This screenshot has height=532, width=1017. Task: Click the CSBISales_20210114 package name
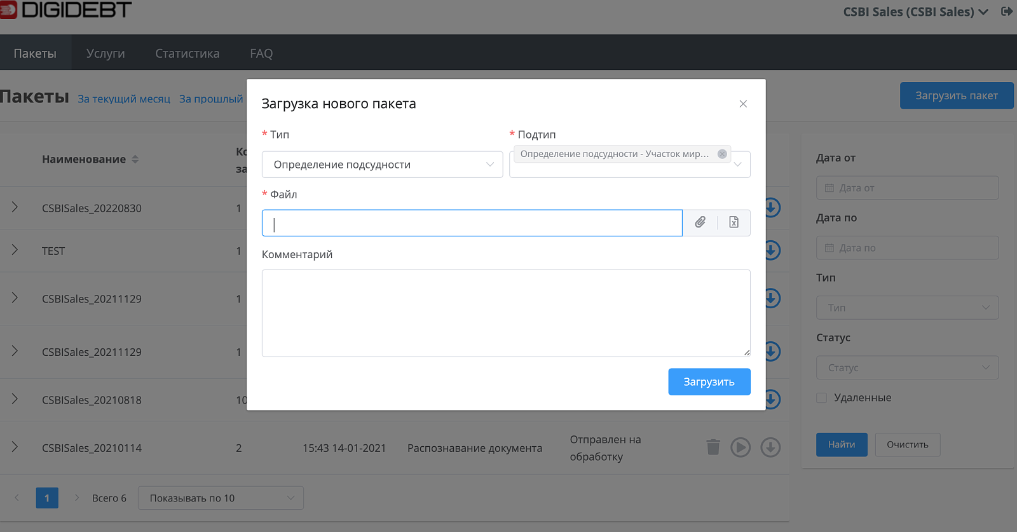[x=92, y=448]
